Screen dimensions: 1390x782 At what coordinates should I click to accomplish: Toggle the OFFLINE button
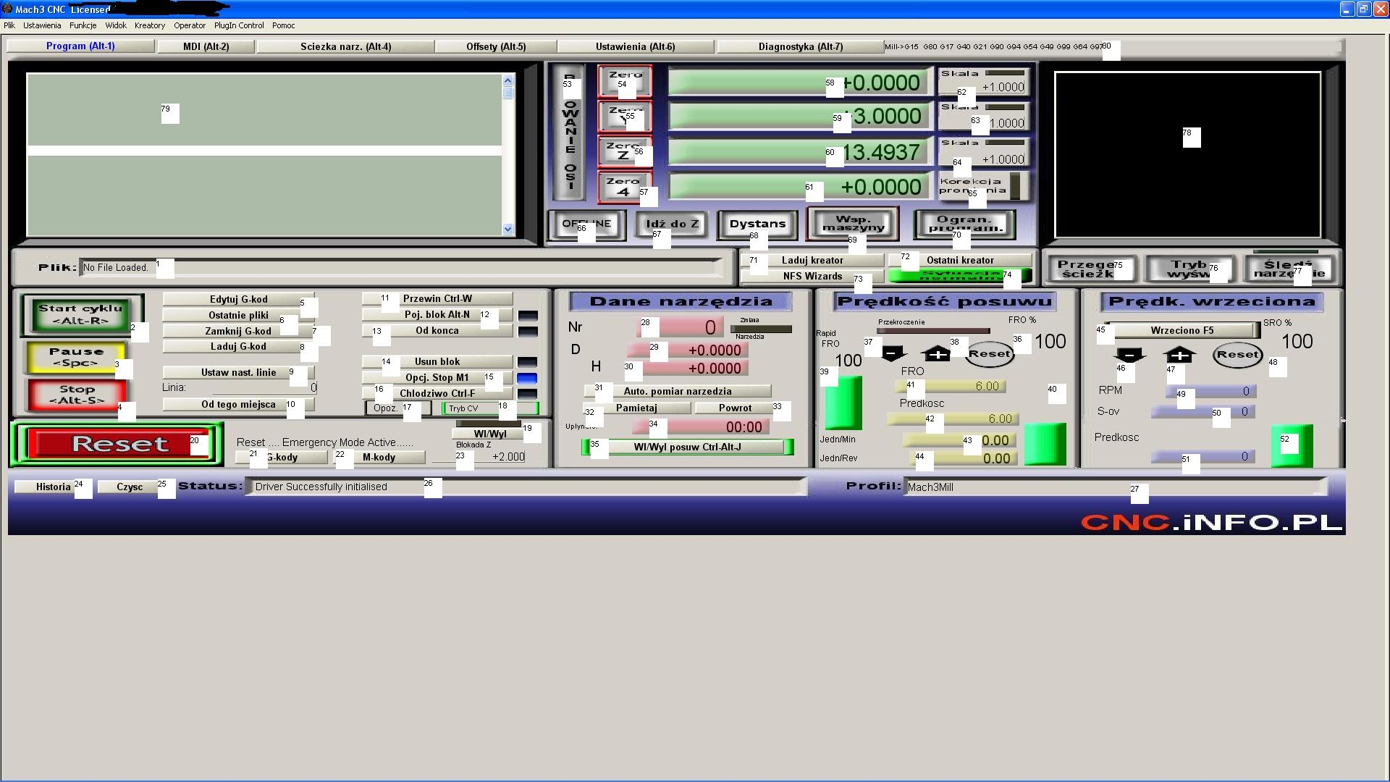[x=586, y=224]
